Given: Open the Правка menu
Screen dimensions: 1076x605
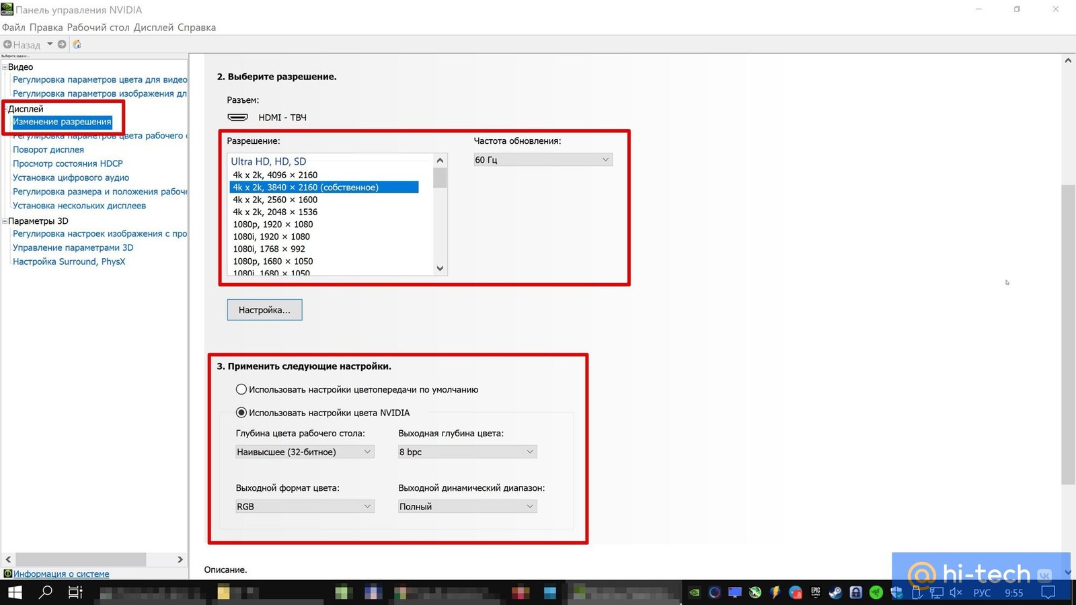Looking at the screenshot, I should [46, 28].
